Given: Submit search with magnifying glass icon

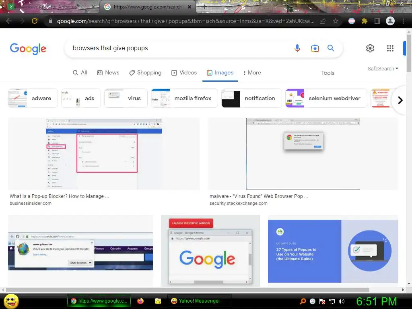Looking at the screenshot, I should coord(331,48).
